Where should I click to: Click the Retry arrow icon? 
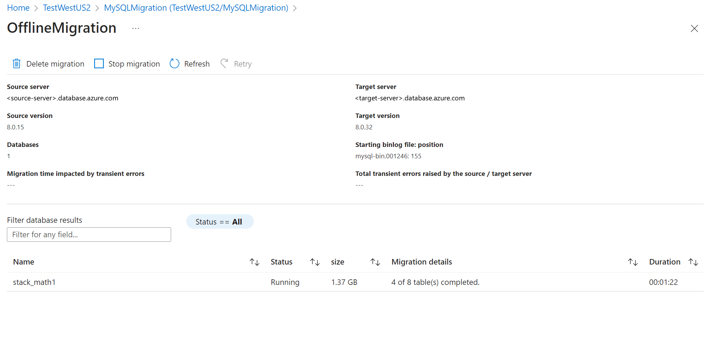tap(224, 63)
